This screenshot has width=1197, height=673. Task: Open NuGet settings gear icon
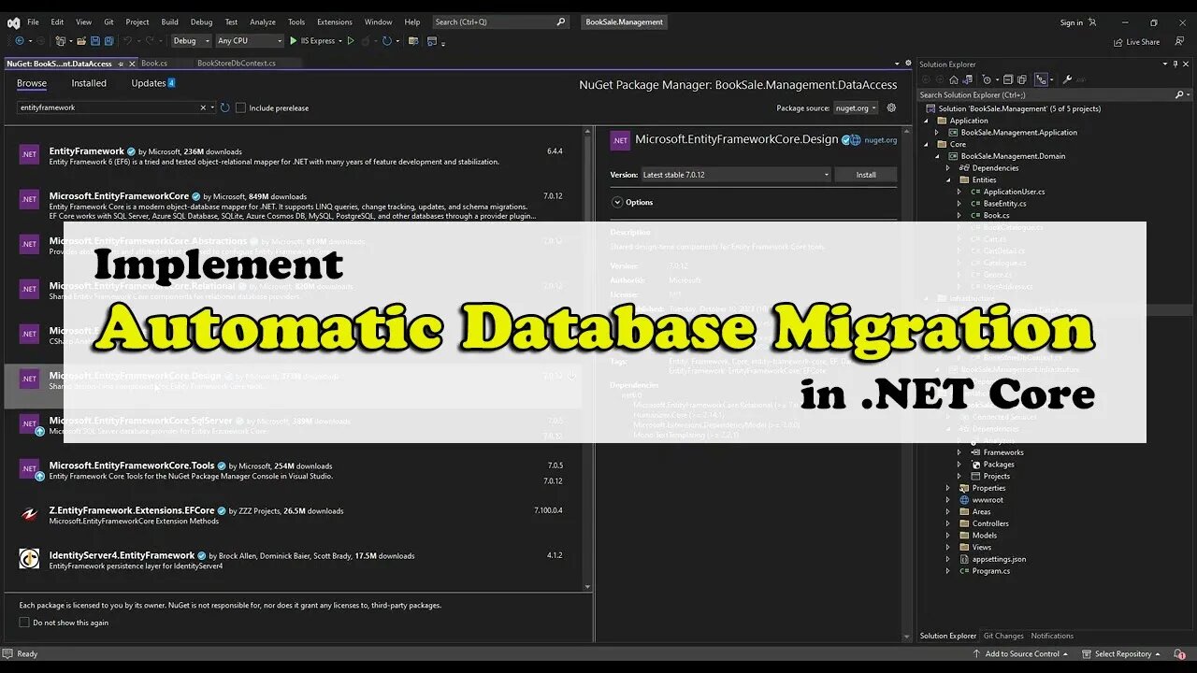(x=891, y=107)
